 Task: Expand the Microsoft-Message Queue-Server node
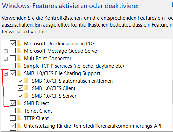(x=6, y=51)
